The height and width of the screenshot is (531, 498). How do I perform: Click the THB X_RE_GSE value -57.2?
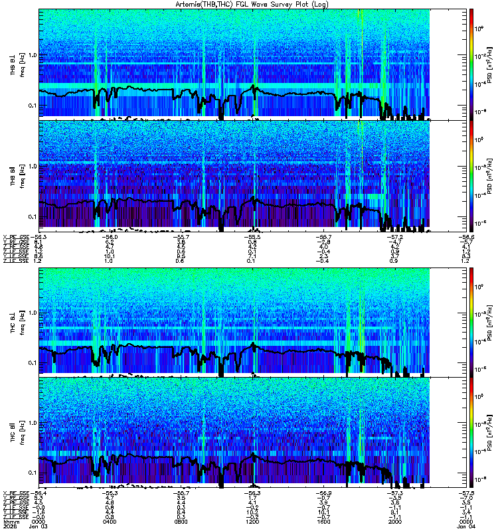395,237
